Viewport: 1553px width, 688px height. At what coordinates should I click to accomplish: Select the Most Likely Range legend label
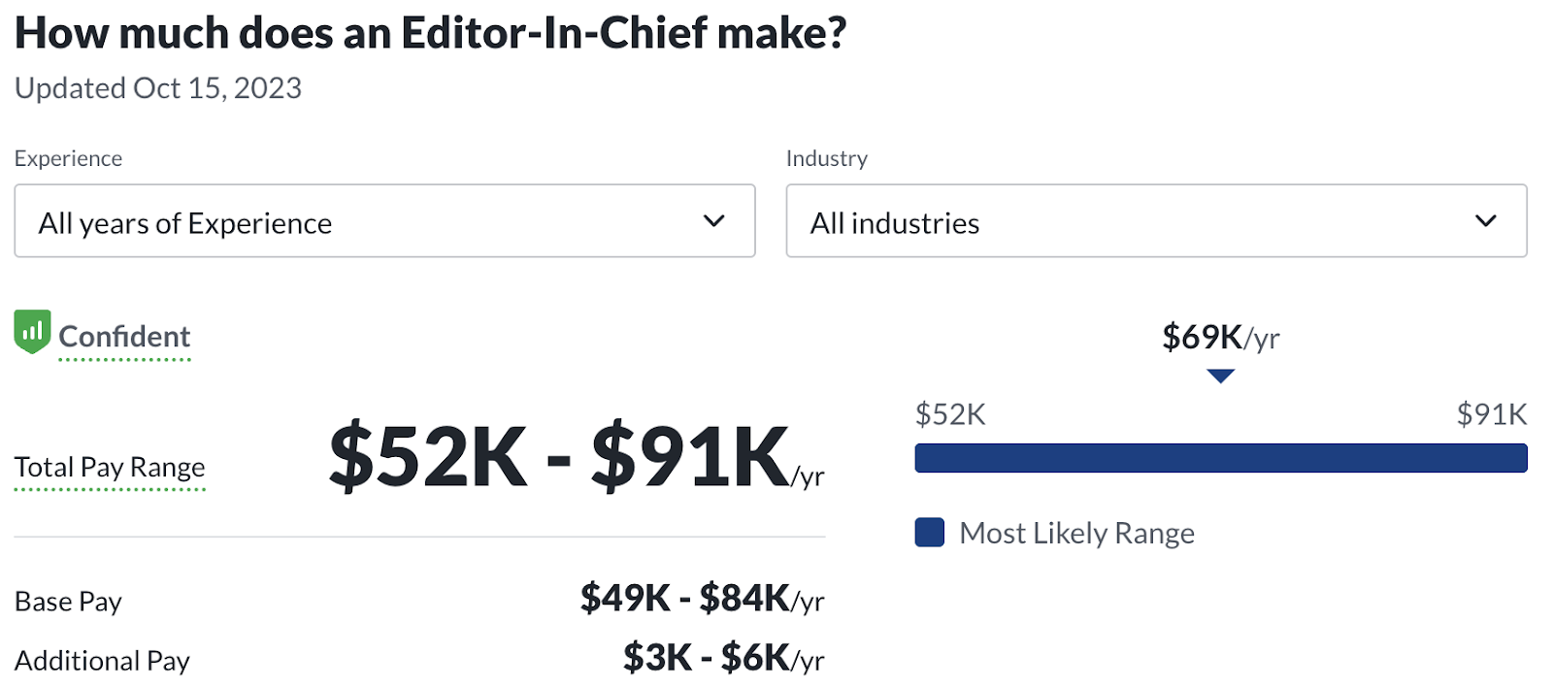pos(1076,533)
